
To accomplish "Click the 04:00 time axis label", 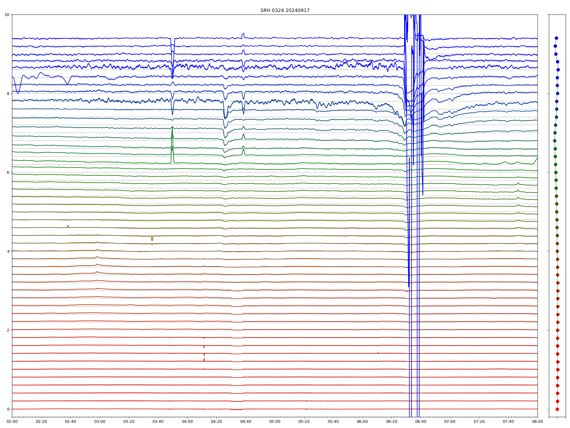I will click(x=187, y=422).
